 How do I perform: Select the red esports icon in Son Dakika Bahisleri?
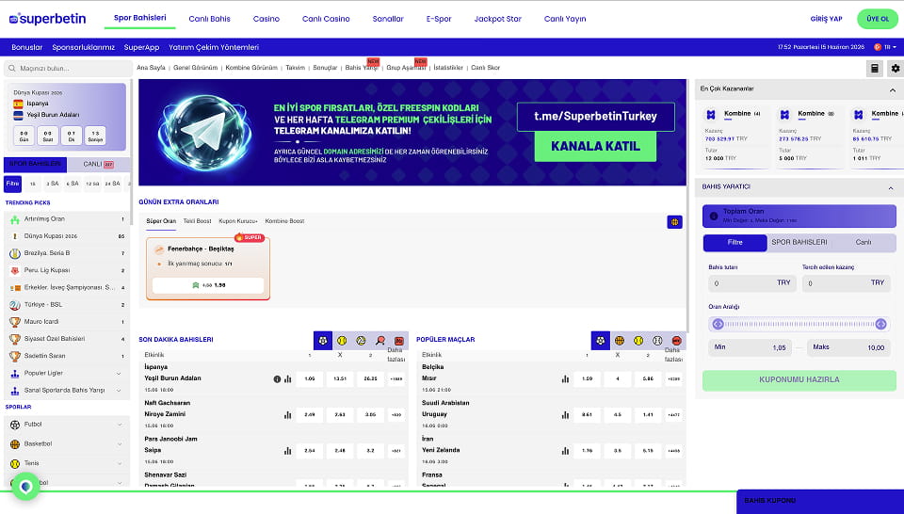(399, 341)
